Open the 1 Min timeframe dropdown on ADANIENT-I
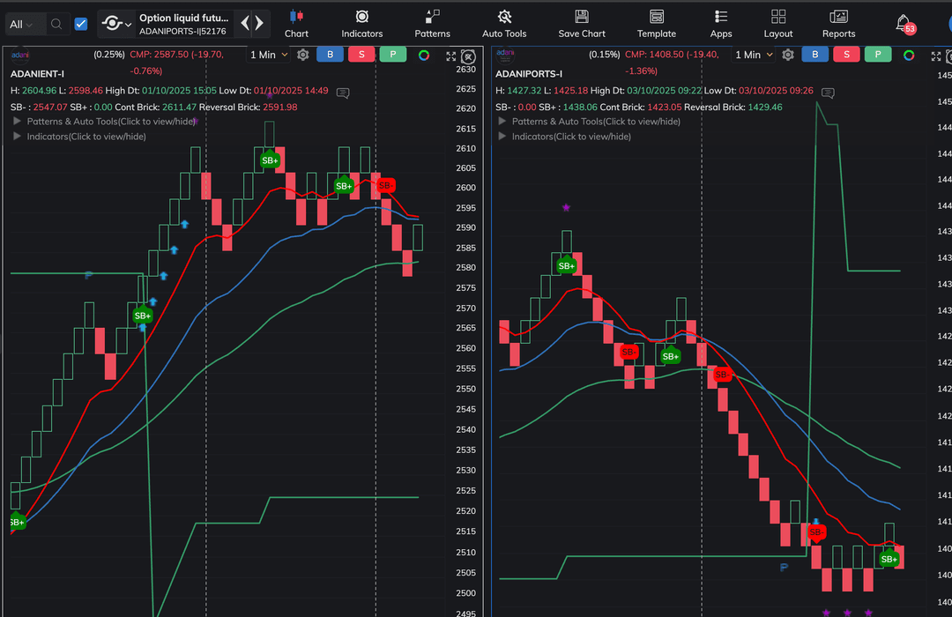 pyautogui.click(x=269, y=55)
